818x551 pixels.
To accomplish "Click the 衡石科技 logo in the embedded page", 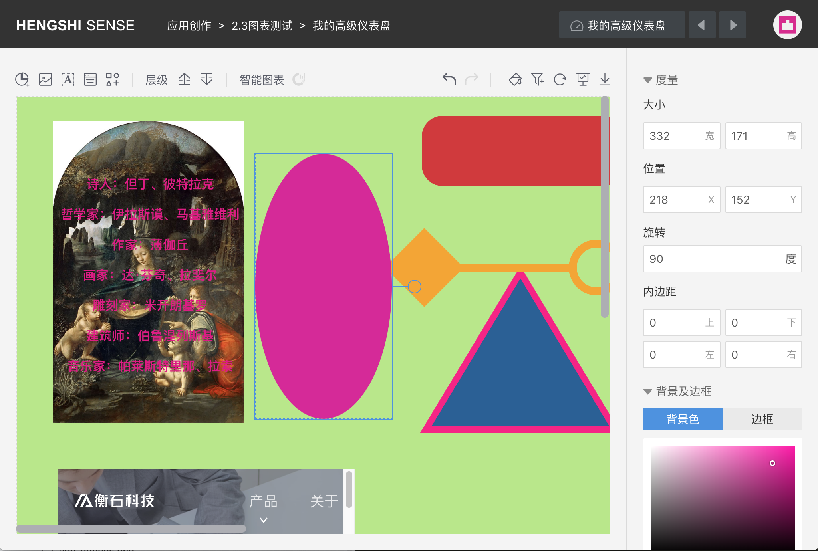I will pyautogui.click(x=114, y=501).
